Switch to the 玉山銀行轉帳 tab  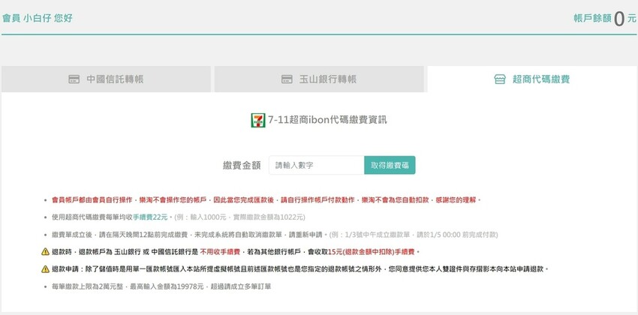[x=319, y=79]
